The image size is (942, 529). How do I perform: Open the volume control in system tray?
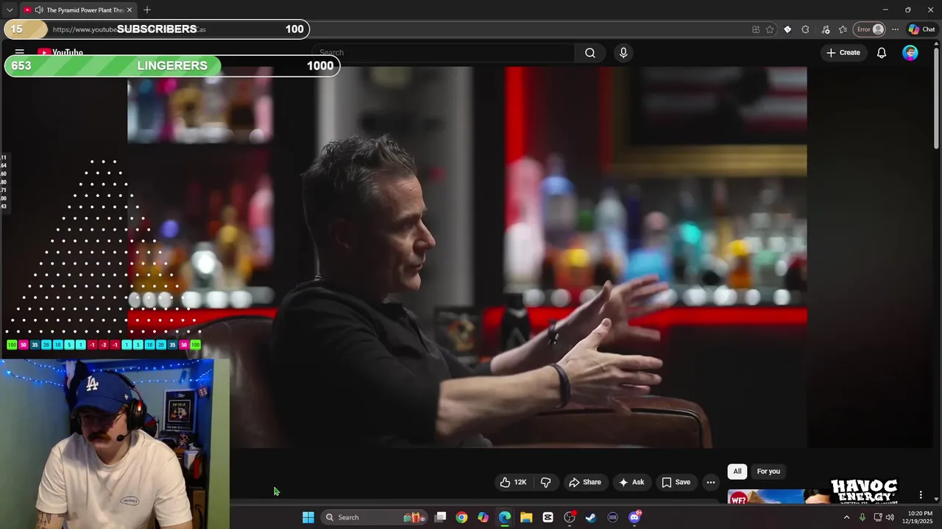(x=890, y=517)
